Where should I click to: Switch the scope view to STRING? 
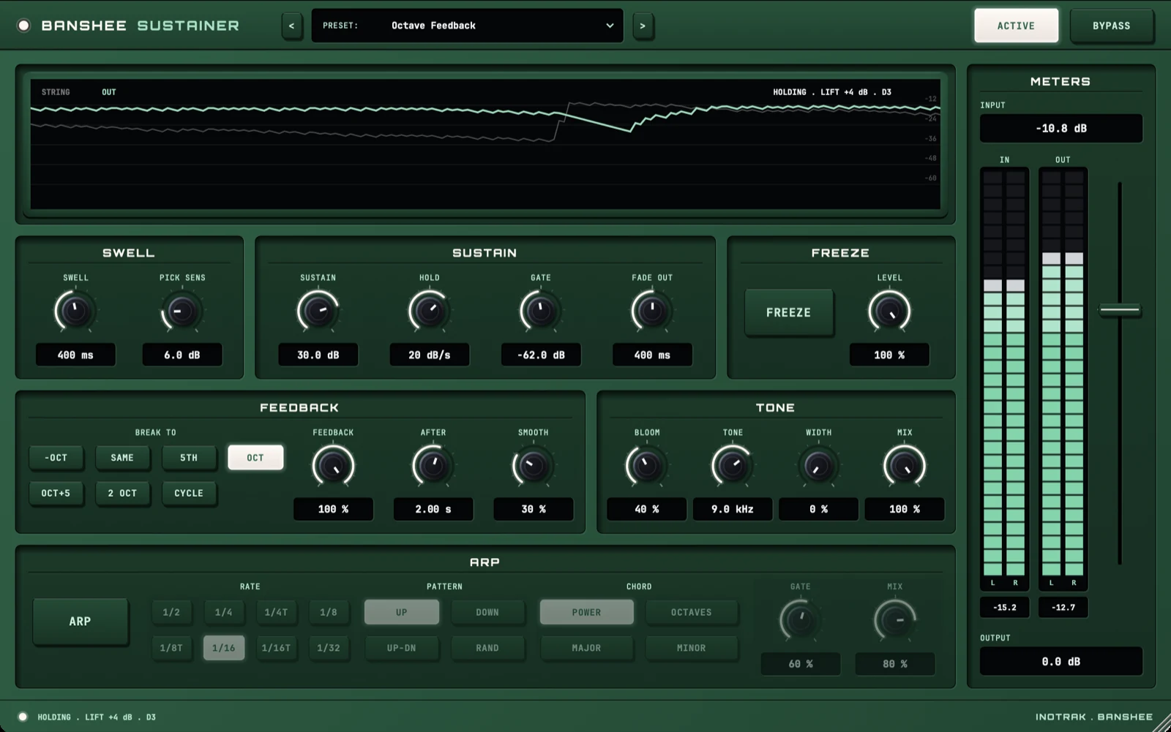pos(56,92)
